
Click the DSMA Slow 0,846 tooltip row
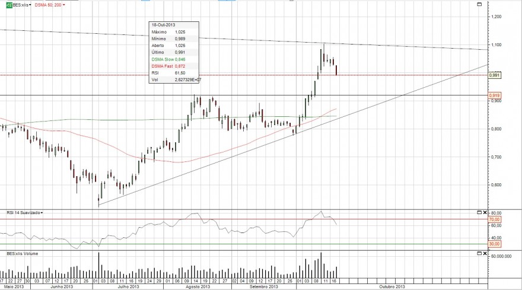coord(174,59)
